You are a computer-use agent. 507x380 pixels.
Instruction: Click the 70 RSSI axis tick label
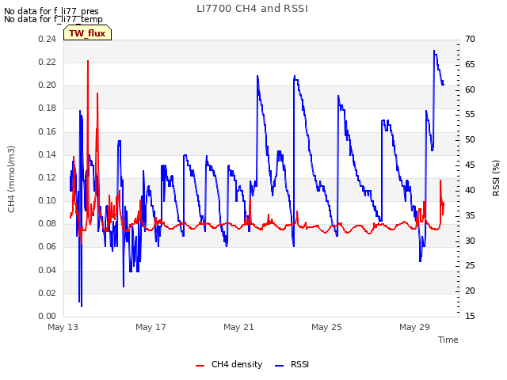[470, 39]
